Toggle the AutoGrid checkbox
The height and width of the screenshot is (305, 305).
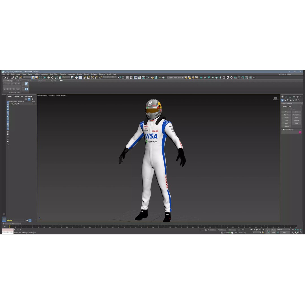[289, 109]
